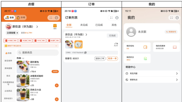182x102 pixels.
Task: Copy the order number with the copy icon
Action: (85, 53)
